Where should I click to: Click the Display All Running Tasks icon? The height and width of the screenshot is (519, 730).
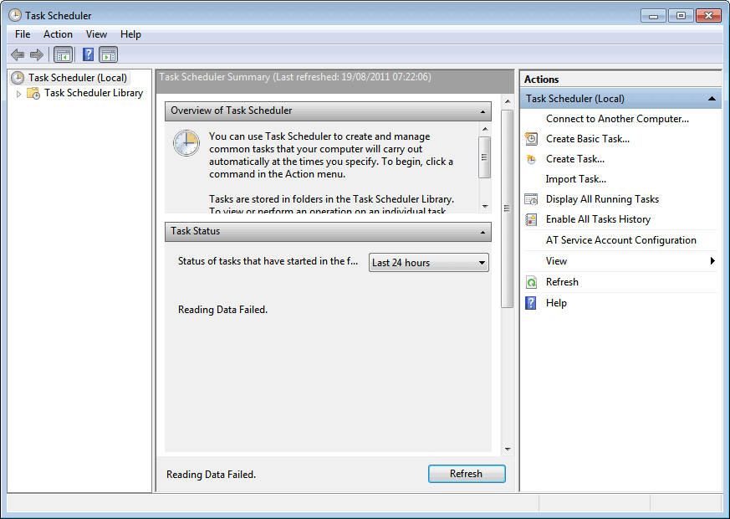tap(531, 199)
